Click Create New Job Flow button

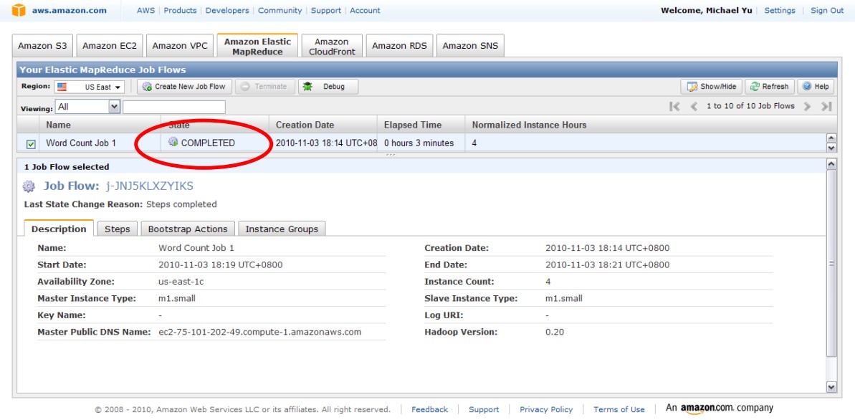pyautogui.click(x=185, y=87)
